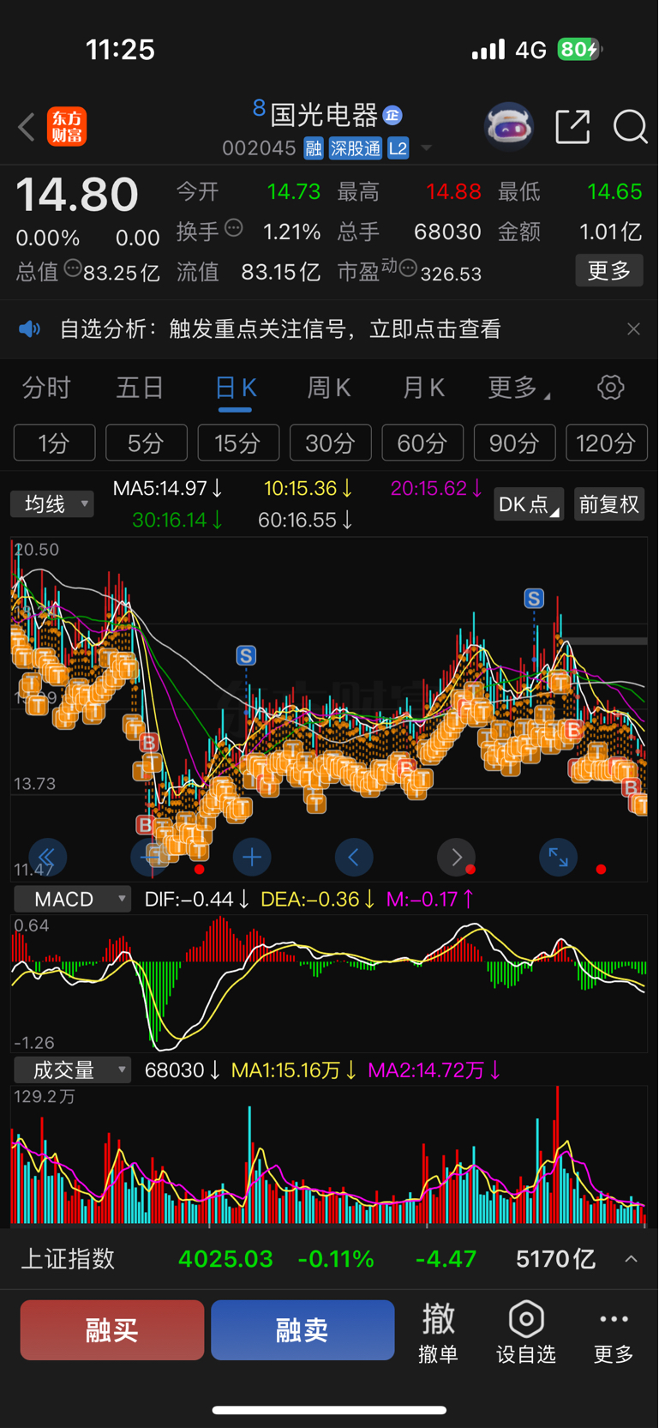Select 15分 interval

pos(238,443)
